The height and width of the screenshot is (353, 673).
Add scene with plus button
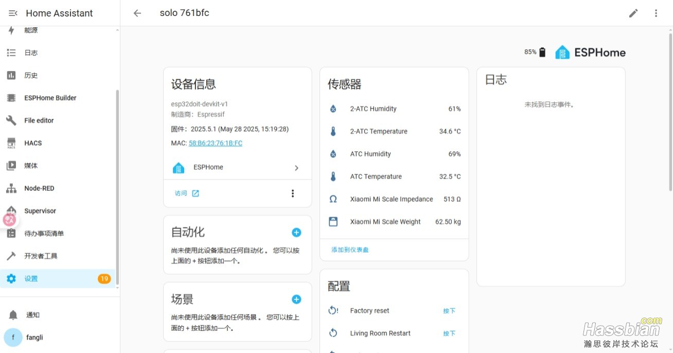tap(296, 299)
